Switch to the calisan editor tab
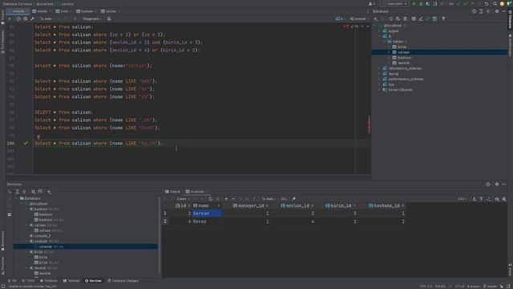 tap(111, 11)
